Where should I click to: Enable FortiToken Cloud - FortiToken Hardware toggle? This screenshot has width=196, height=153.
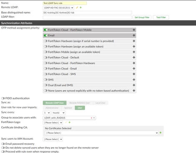pyautogui.click(x=45, y=63)
